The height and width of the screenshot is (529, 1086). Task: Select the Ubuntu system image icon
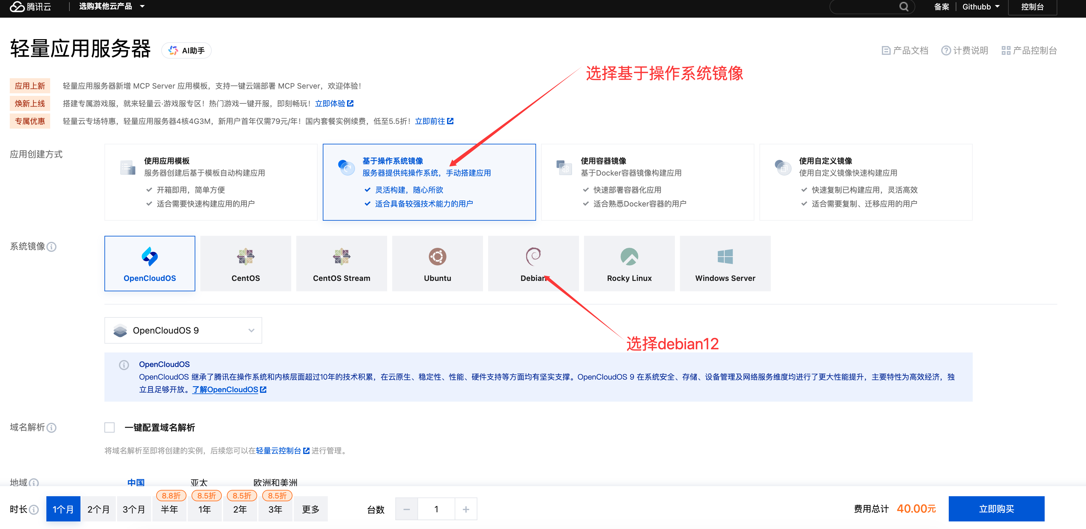(x=437, y=256)
